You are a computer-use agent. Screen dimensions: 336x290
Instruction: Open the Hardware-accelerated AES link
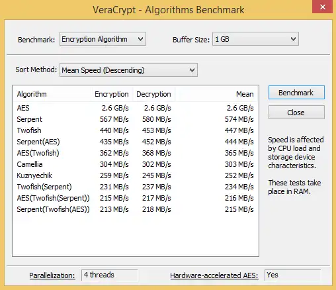click(x=214, y=275)
